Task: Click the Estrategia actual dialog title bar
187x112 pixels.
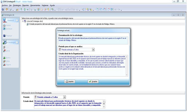Action: (x=93, y=31)
